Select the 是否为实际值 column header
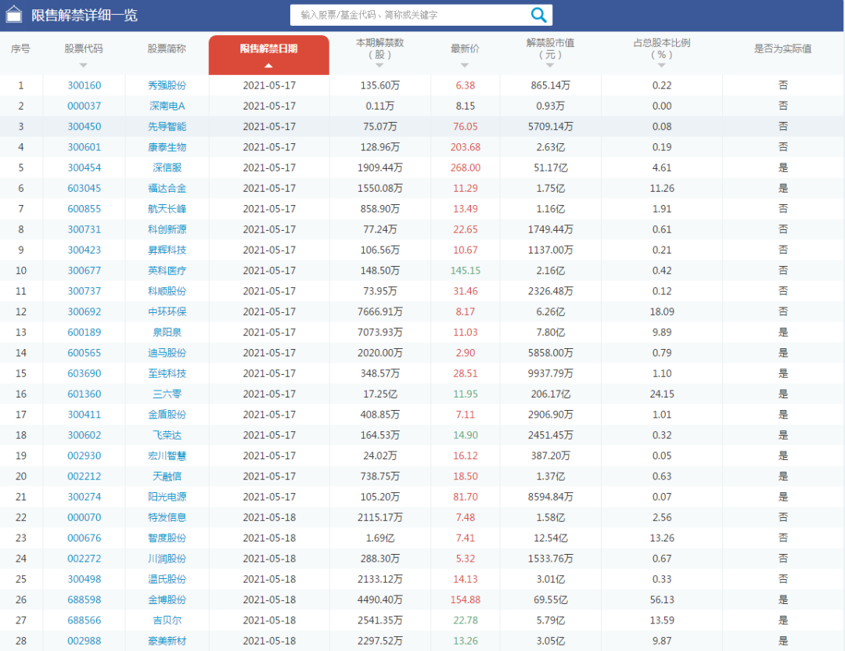 pos(782,49)
